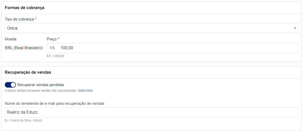
Task: Click the "A Eduzz tentará recuperar vendas" description
Action: (41, 91)
